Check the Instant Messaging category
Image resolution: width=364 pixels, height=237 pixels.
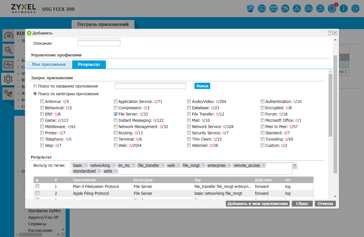116,120
